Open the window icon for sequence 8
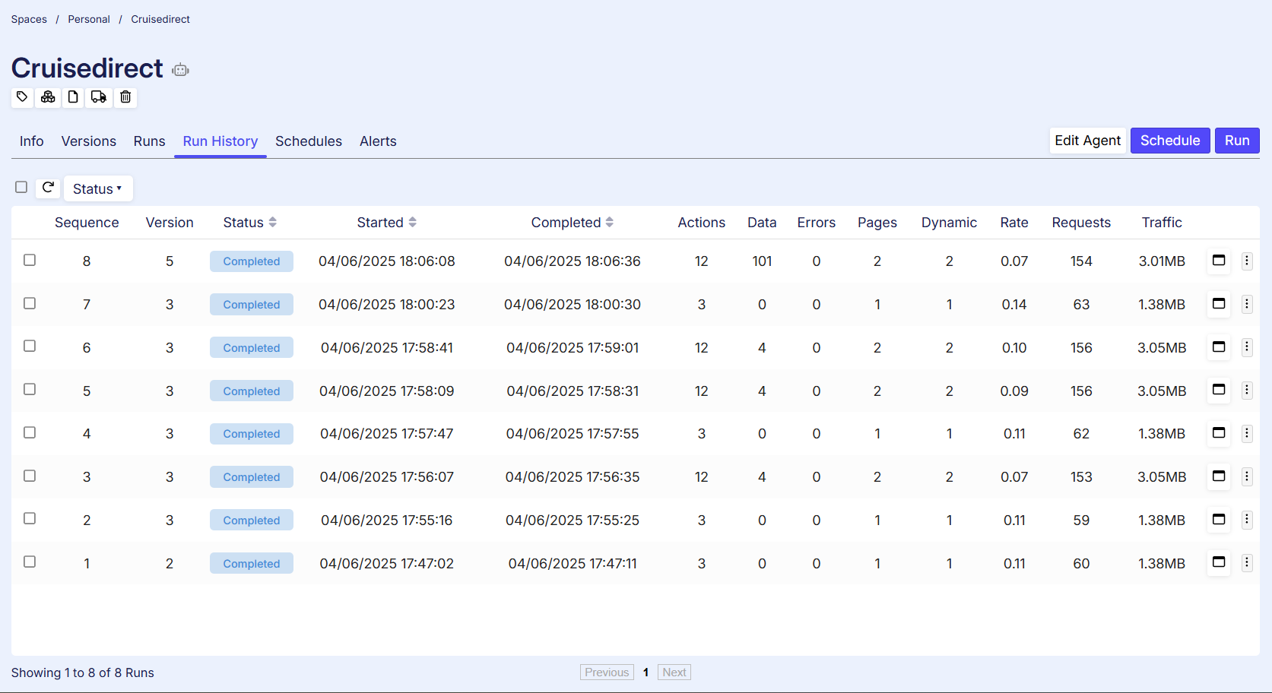 click(1218, 261)
